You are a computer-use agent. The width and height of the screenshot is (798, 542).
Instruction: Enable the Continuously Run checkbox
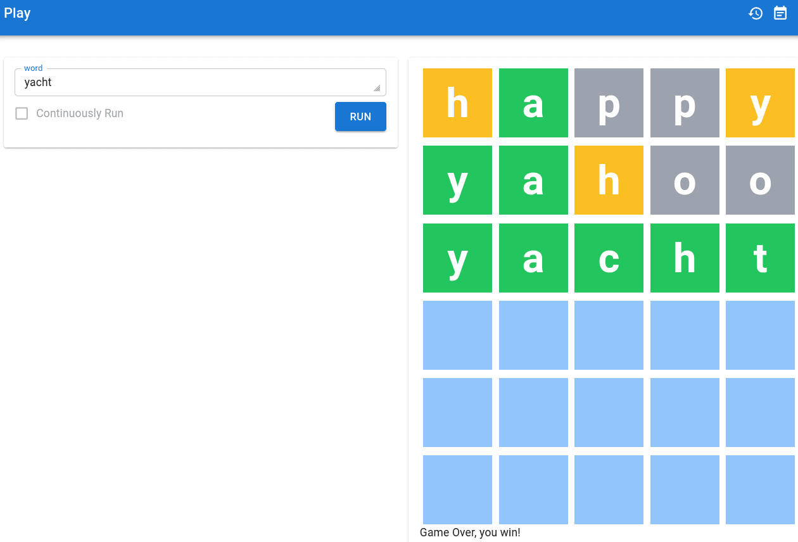[x=22, y=113]
